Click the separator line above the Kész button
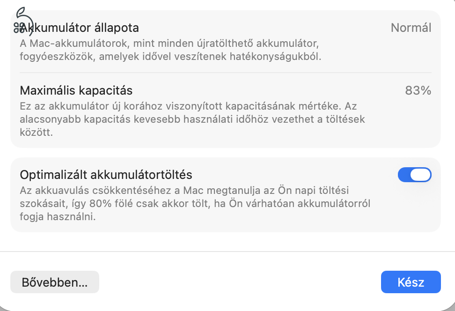 tap(227, 252)
